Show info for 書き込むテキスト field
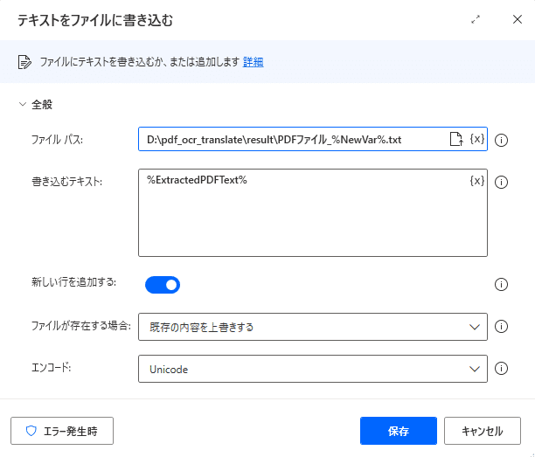Image resolution: width=535 pixels, height=457 pixels. coord(501,182)
